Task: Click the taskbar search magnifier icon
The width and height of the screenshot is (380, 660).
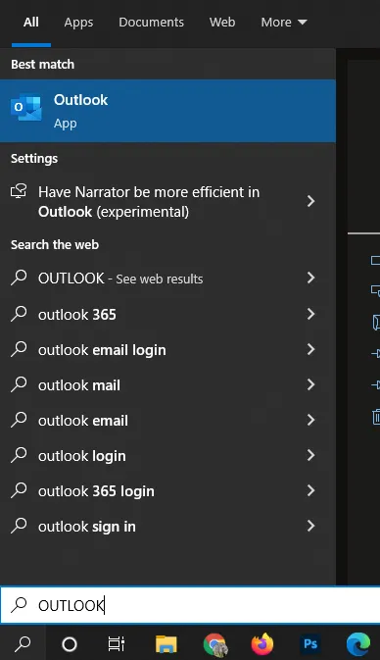Action: (x=23, y=643)
